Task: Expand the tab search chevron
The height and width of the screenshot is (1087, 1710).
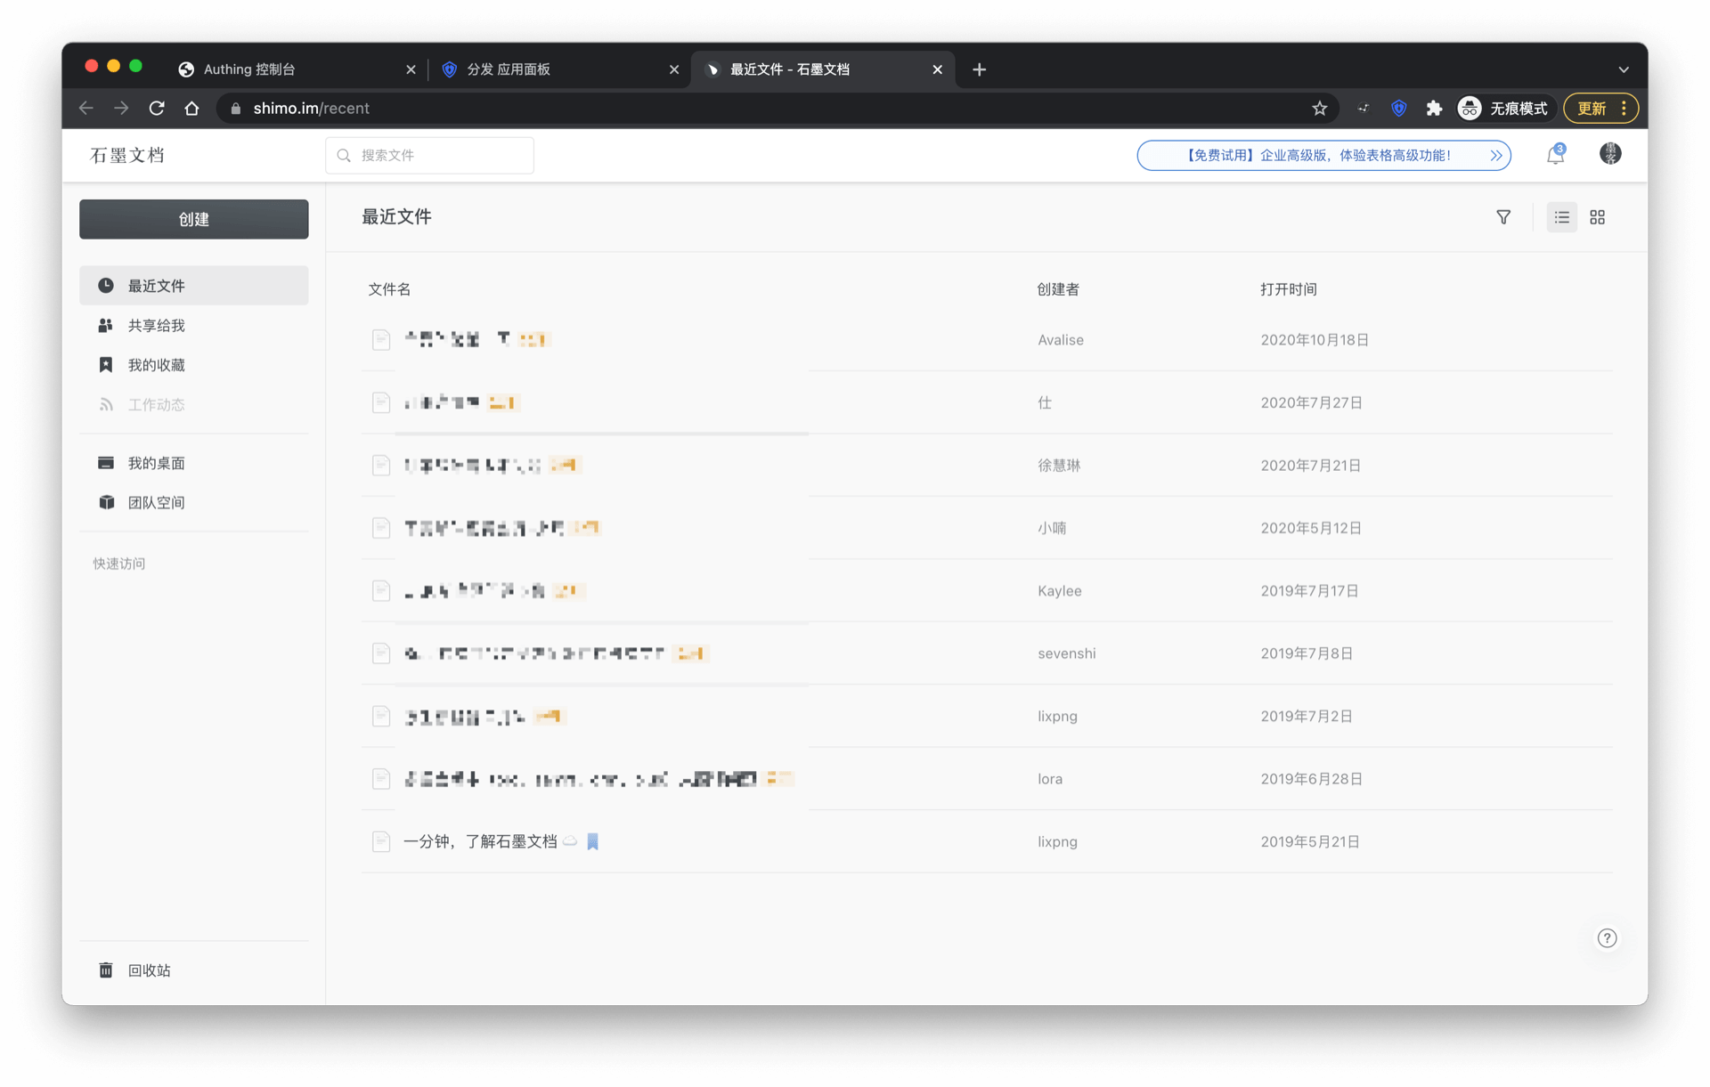Action: click(x=1623, y=69)
